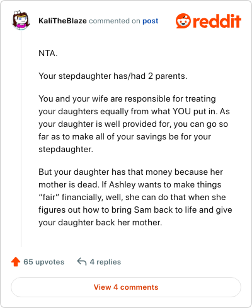This screenshot has height=308, width=252.
Task: Click the reddit wordmark logo text
Action: coord(217,21)
